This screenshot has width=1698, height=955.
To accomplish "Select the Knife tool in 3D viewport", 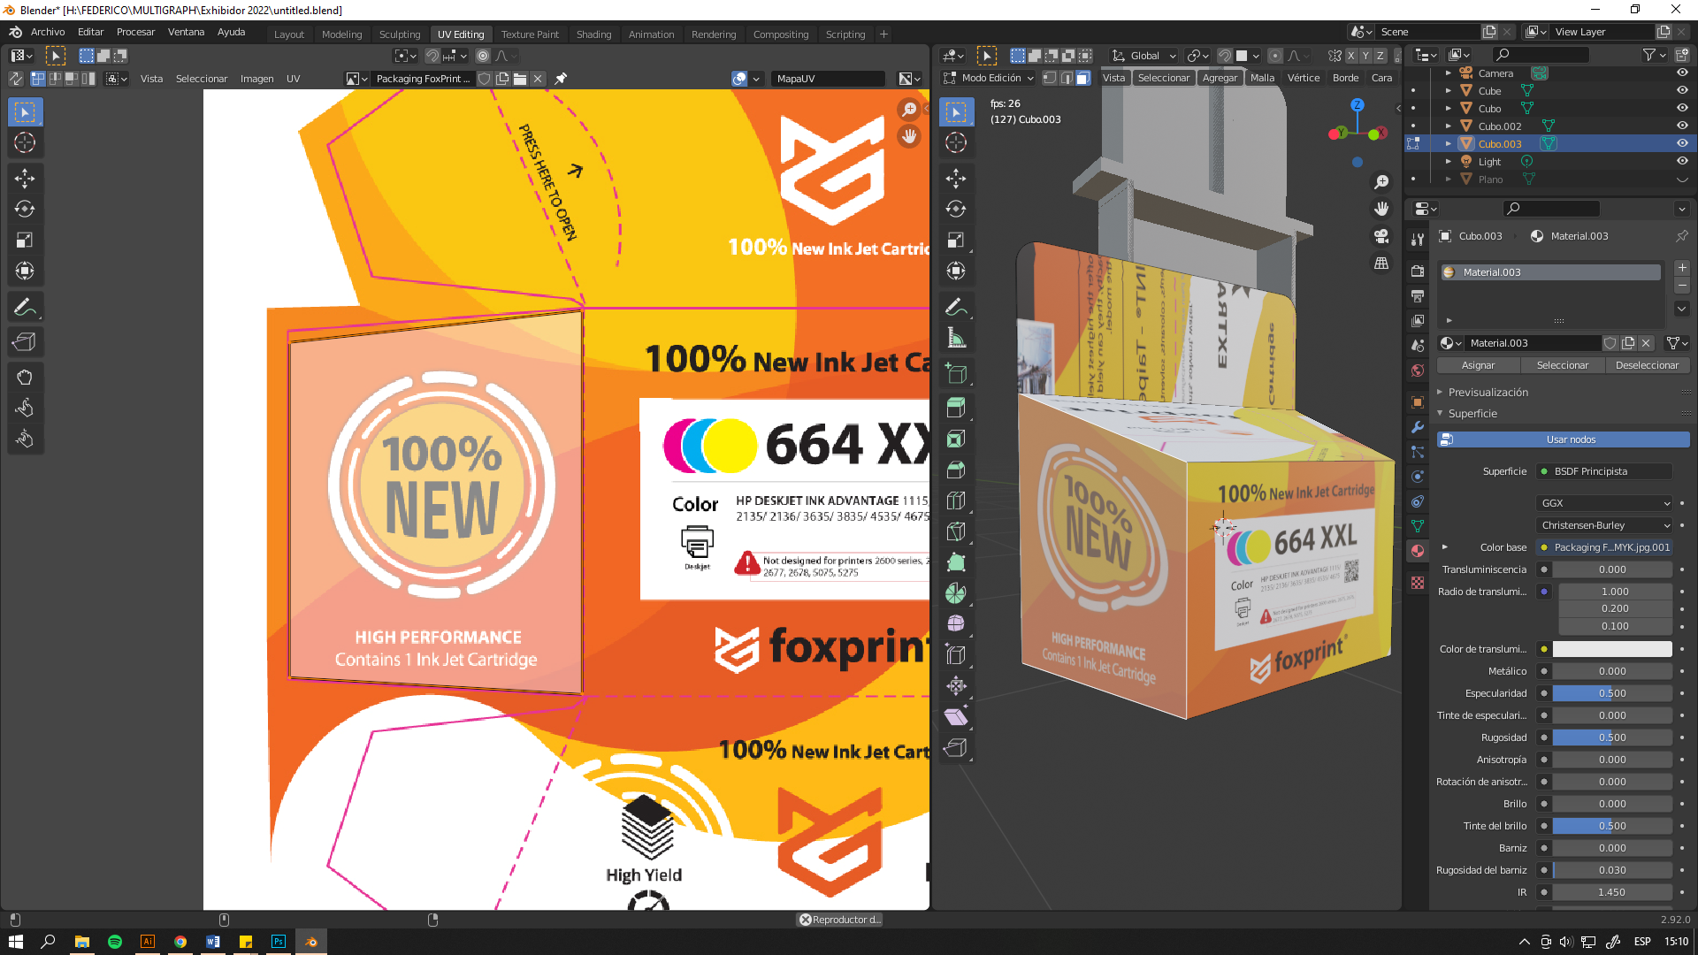I will pos(956,531).
